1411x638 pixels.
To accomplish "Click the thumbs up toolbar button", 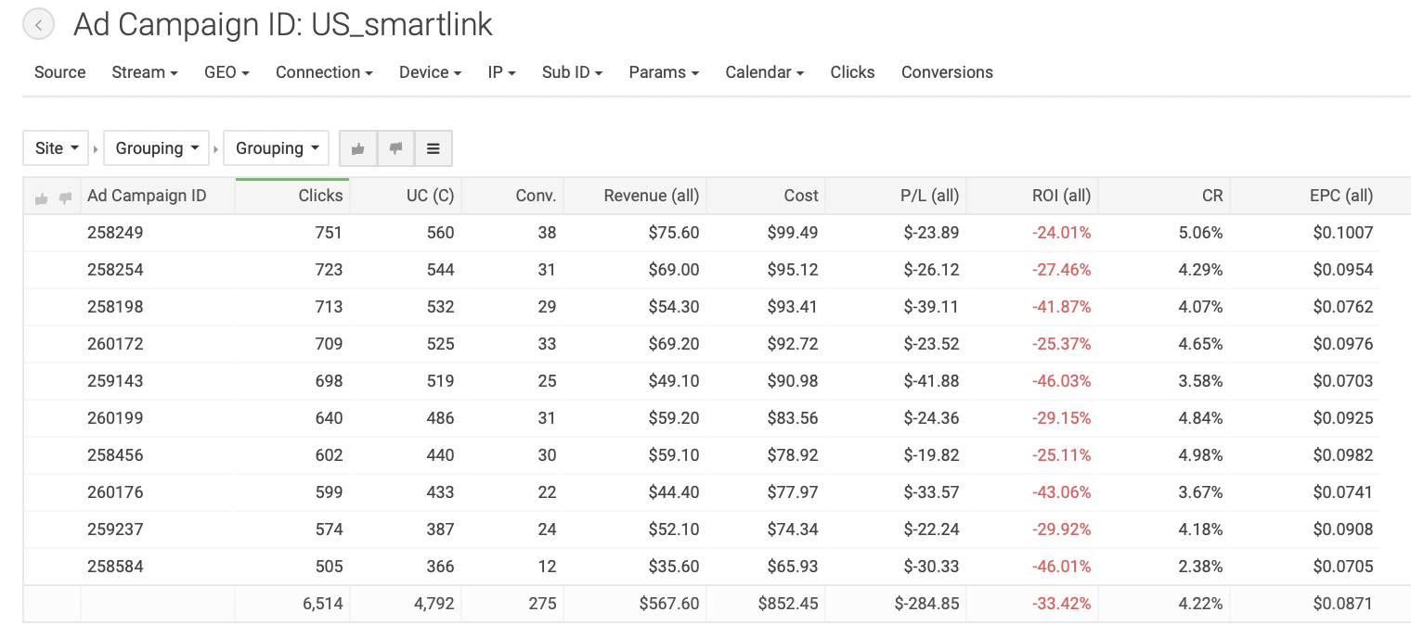I will point(358,148).
